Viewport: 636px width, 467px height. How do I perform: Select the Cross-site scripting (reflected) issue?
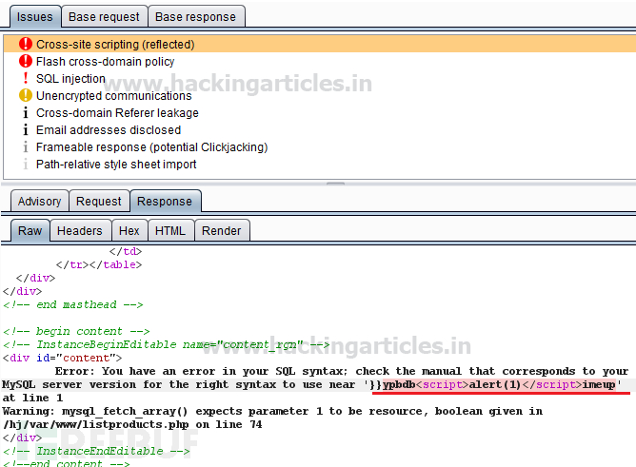coord(320,44)
